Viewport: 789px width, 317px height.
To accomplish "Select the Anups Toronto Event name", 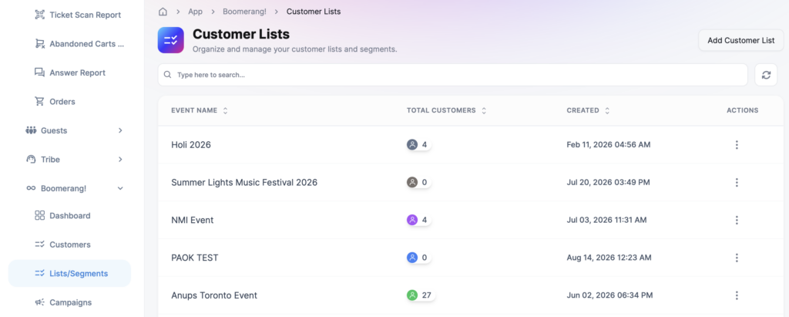I will pos(214,295).
